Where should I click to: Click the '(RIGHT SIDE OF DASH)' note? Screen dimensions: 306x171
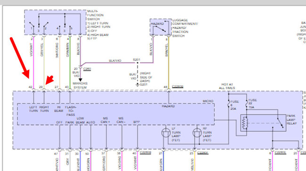coord(146,77)
